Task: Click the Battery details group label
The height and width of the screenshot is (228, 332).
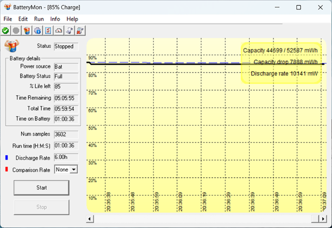Action: (x=25, y=58)
